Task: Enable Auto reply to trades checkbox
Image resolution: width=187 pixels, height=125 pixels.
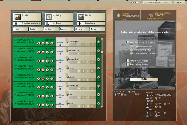Action: (128, 64)
